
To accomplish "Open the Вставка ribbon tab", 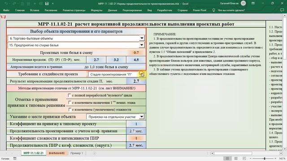I will click(35, 10).
